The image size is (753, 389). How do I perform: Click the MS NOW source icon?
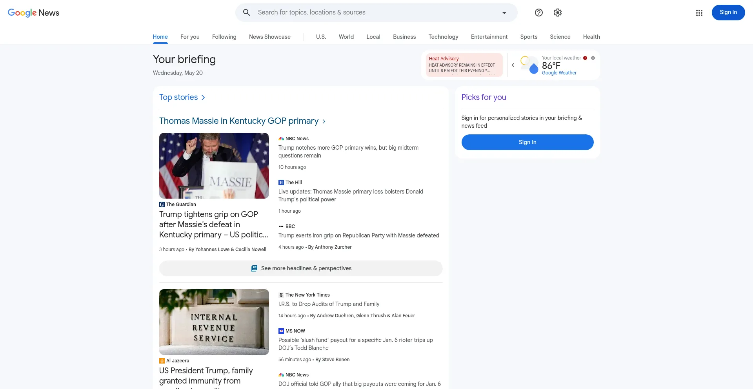click(281, 331)
